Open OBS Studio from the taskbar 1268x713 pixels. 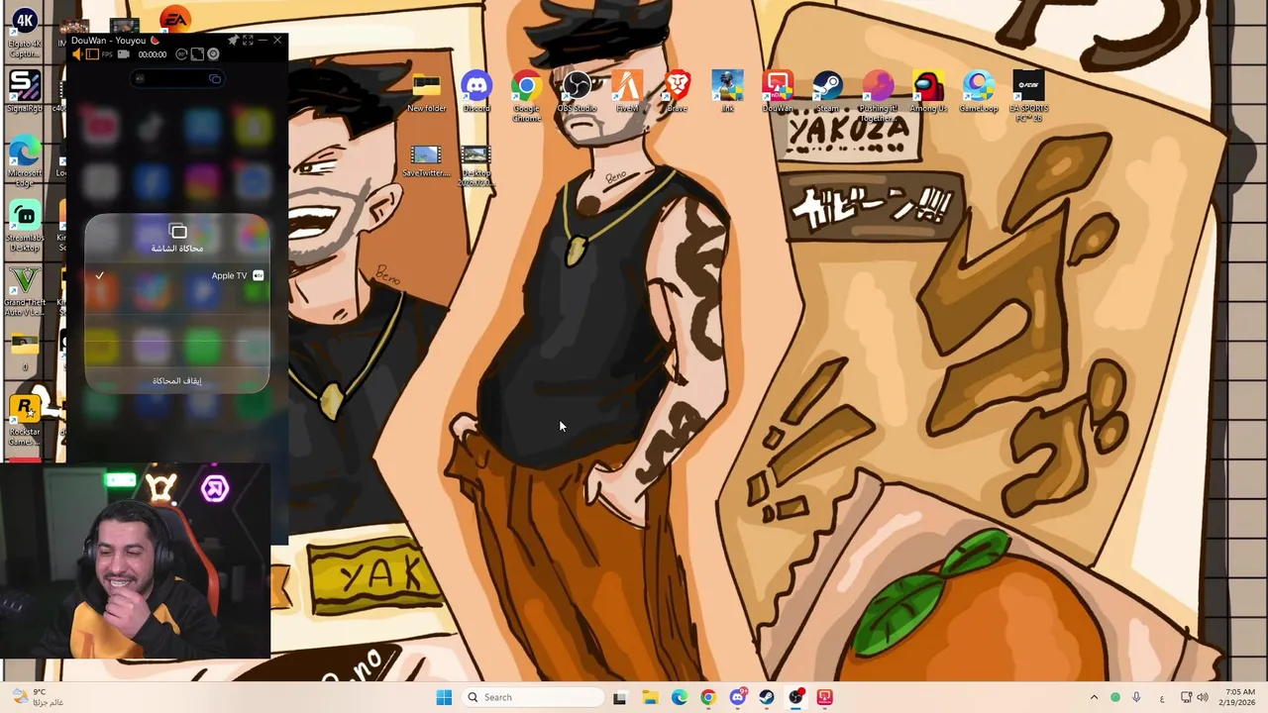pos(795,697)
